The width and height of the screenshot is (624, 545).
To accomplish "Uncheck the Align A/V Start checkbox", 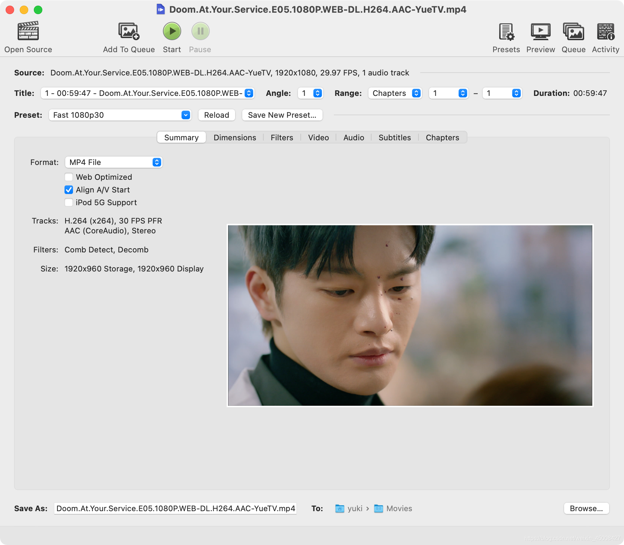I will coord(69,190).
